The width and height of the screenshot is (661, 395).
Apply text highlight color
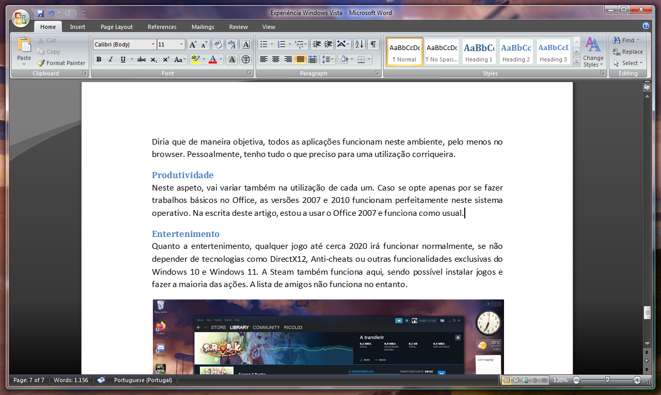tap(195, 59)
